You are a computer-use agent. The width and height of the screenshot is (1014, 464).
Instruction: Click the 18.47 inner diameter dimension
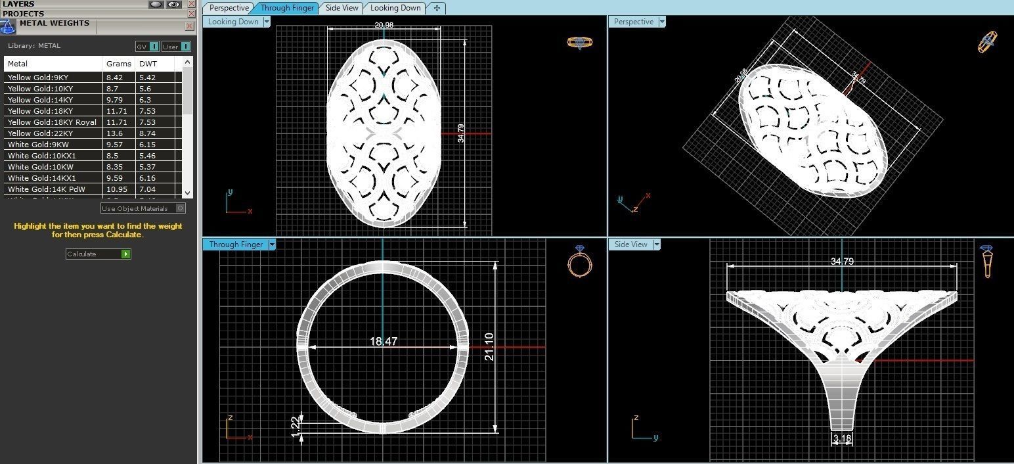[383, 342]
